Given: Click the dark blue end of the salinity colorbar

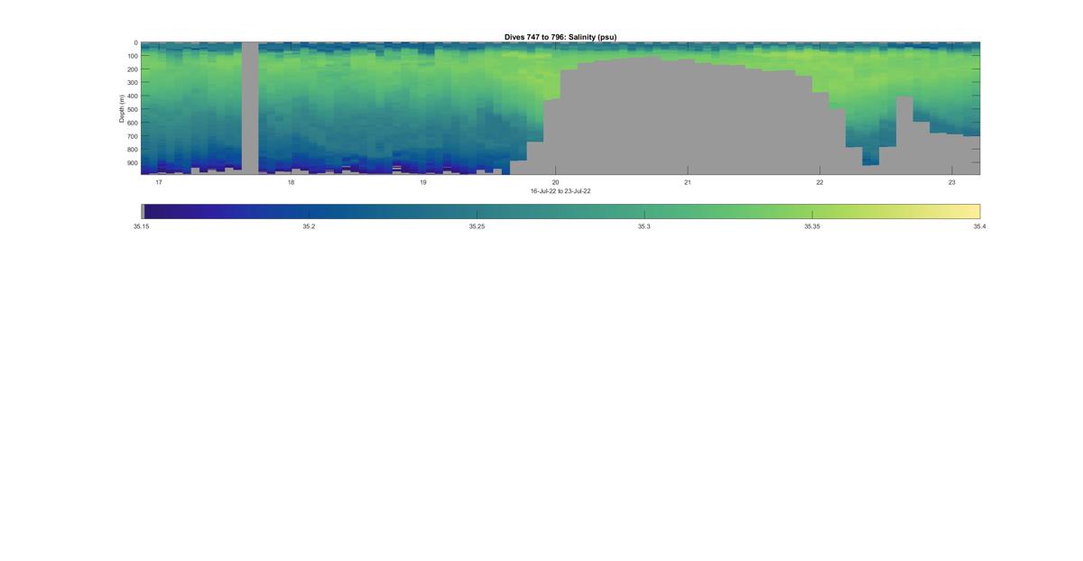Looking at the screenshot, I should click(150, 212).
